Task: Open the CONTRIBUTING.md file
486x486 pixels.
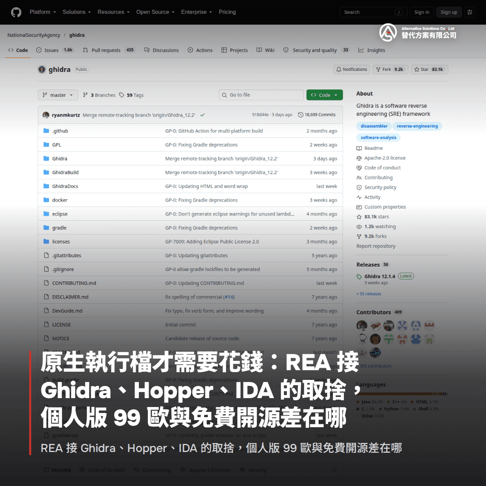Action: tap(74, 283)
